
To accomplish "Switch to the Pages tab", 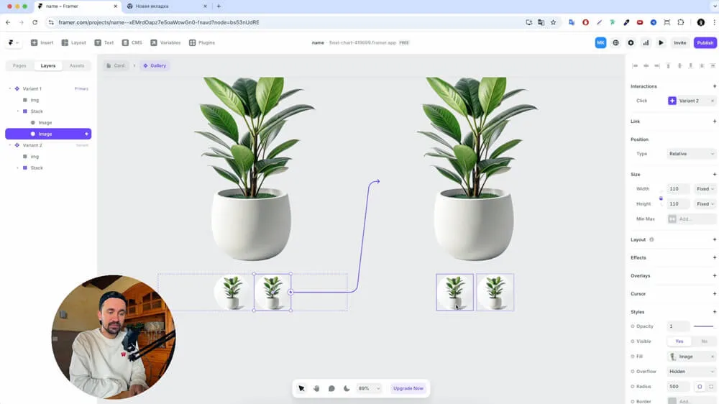I will pos(19,65).
